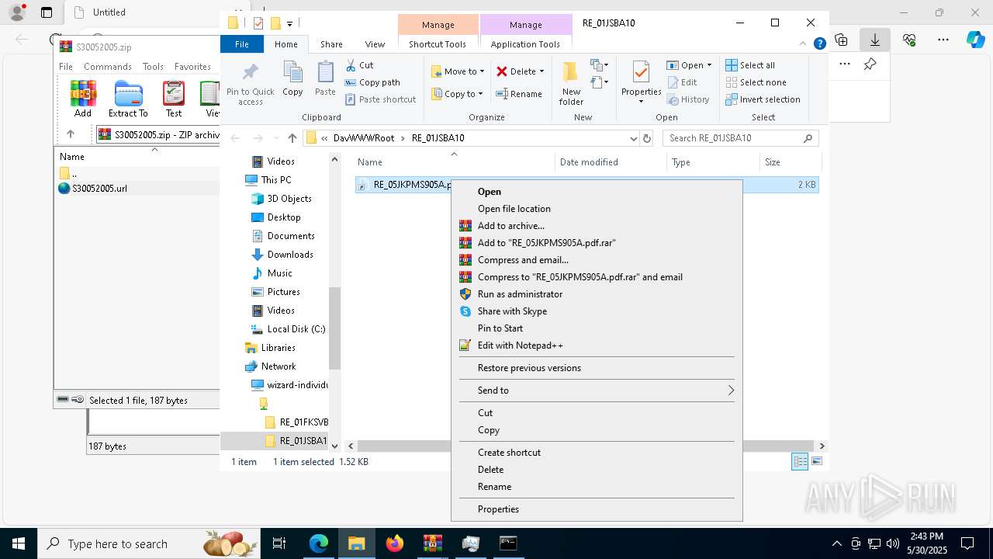Click the Copy button in the ribbon
993x559 pixels.
[292, 79]
